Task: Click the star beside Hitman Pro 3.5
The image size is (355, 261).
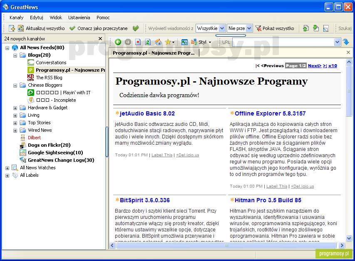Action: (232, 200)
